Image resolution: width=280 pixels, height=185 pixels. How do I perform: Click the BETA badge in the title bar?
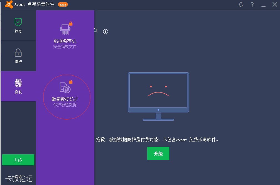tap(63, 4)
